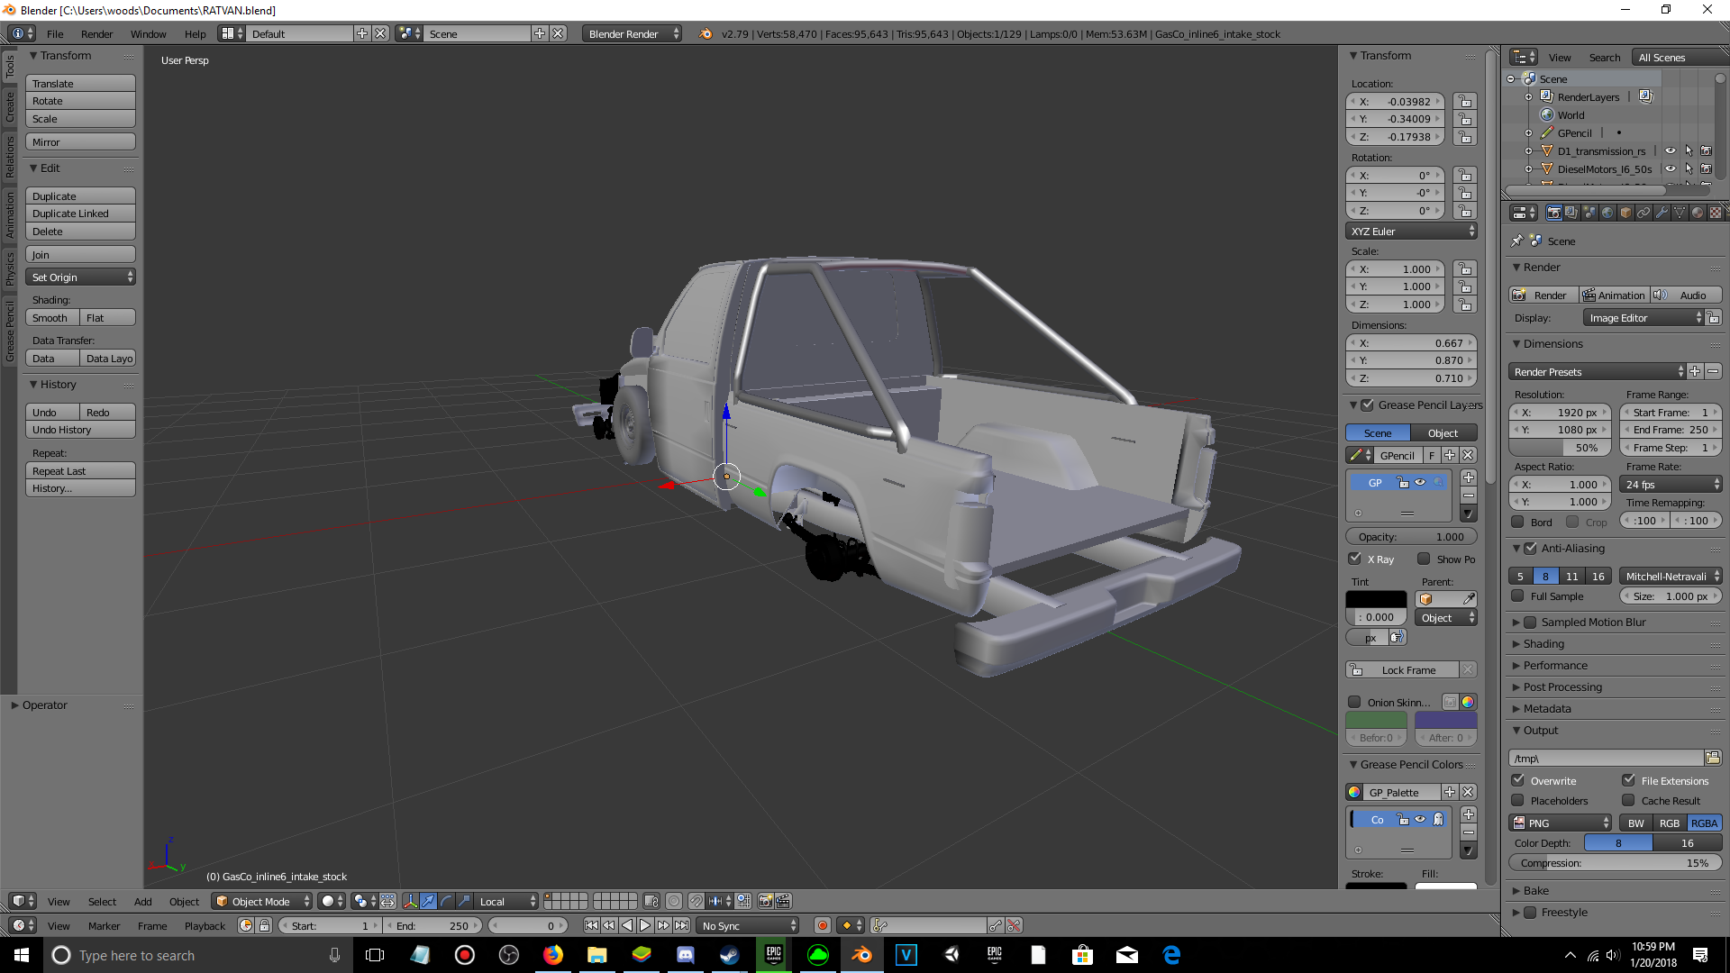Switch to the Material properties tab
The height and width of the screenshot is (973, 1730).
pyautogui.click(x=1698, y=213)
